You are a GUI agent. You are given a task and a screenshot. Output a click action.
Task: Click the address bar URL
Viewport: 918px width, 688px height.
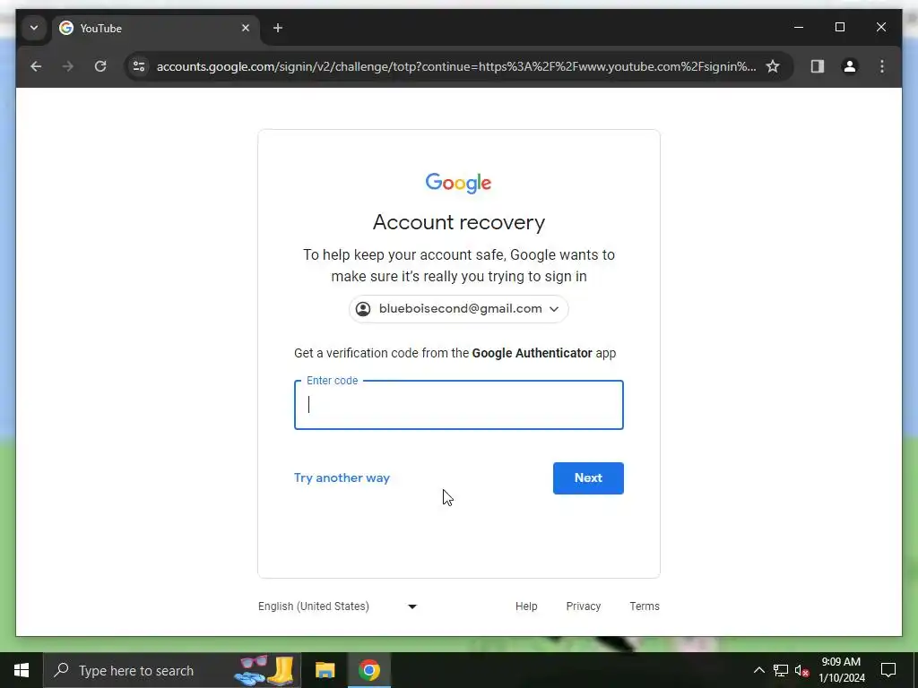click(456, 66)
